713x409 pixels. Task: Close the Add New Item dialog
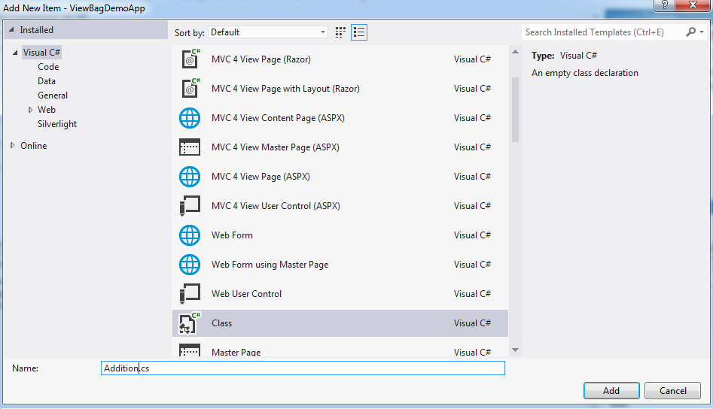693,5
